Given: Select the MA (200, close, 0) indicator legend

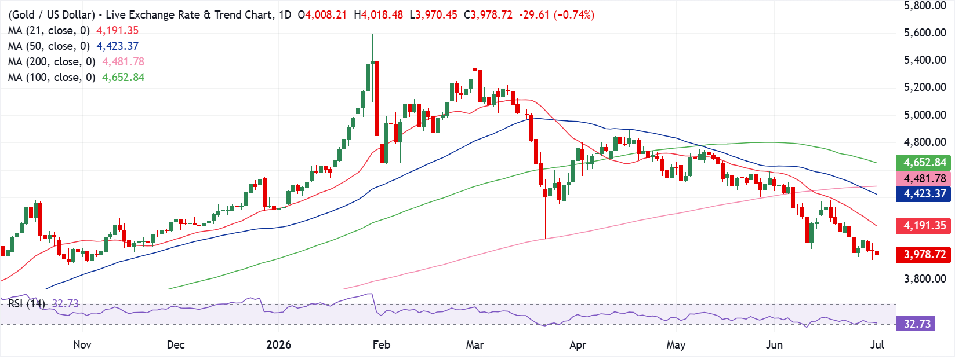Looking at the screenshot, I should pos(52,61).
